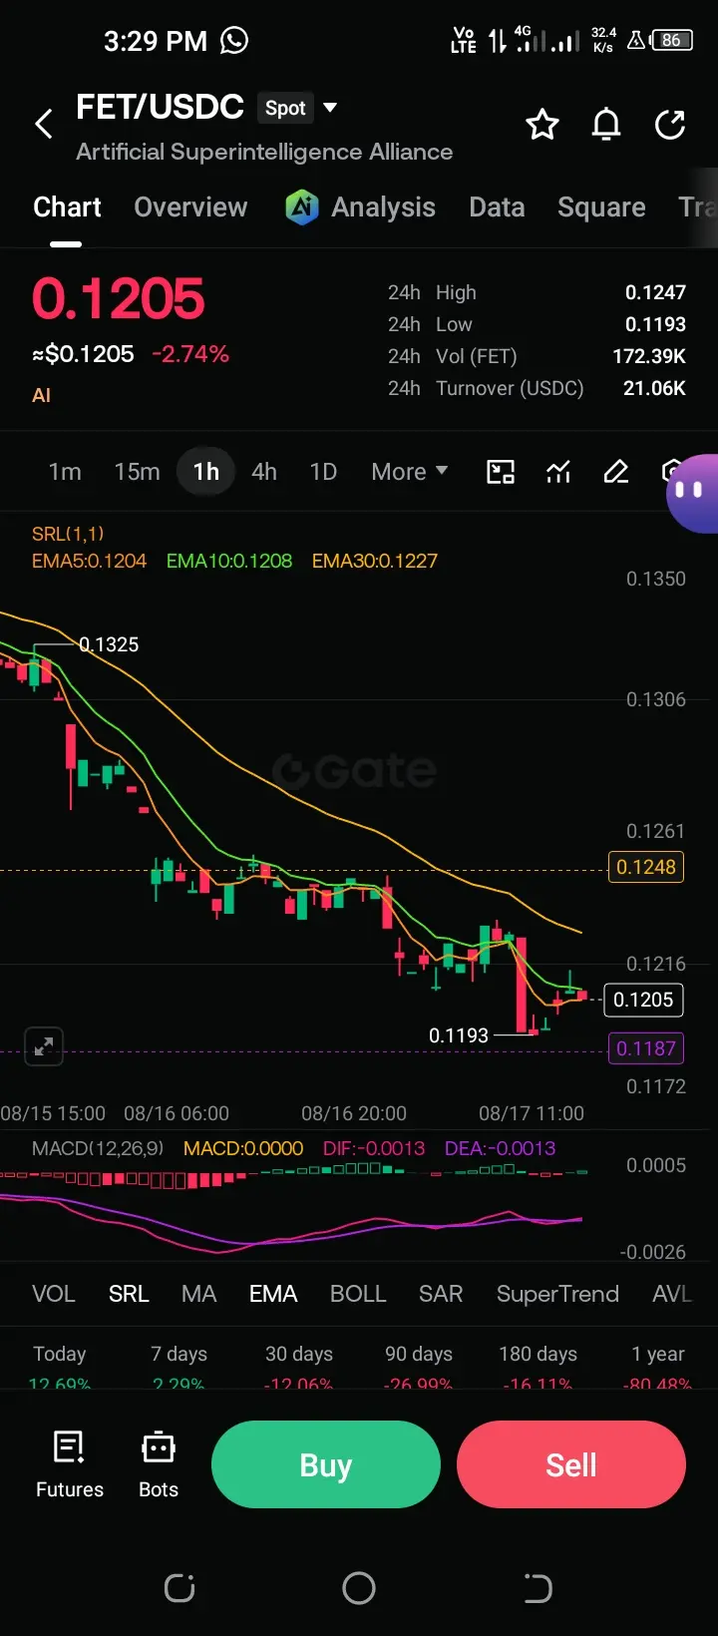Open the drawing pencil tool
The image size is (718, 1636).
616,472
